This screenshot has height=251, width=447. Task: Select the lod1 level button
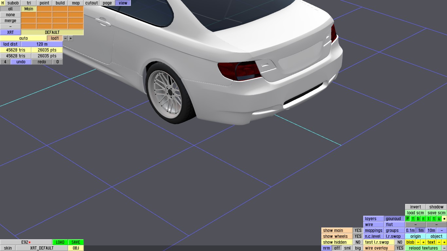[x=55, y=38]
